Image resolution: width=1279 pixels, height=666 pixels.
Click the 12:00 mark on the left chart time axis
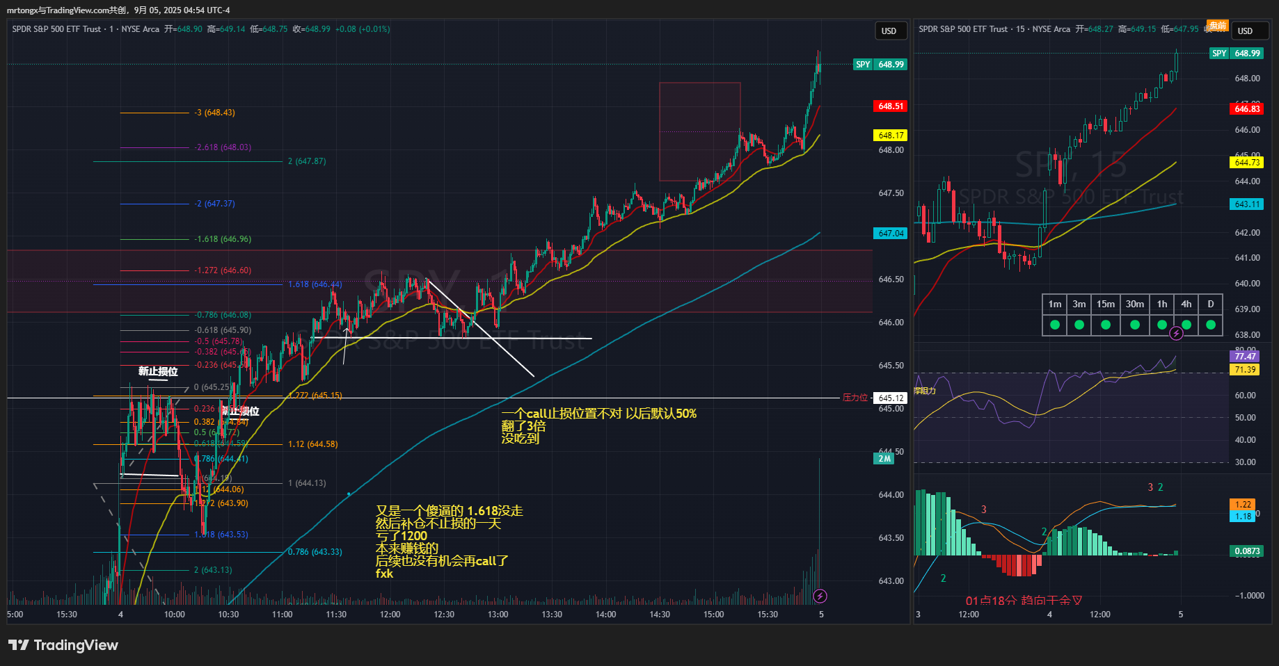[x=390, y=615]
